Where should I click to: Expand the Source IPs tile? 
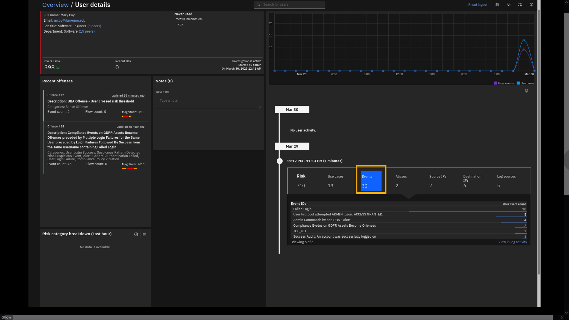click(437, 181)
